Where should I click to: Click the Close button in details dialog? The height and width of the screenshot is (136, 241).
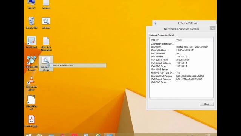tap(206, 104)
